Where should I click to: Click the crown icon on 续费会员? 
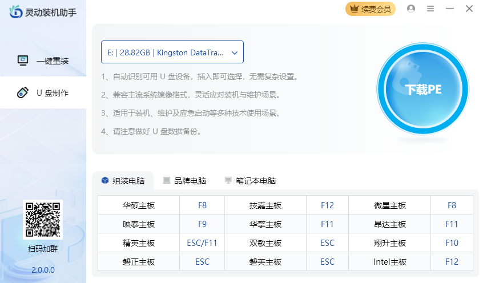pos(354,9)
